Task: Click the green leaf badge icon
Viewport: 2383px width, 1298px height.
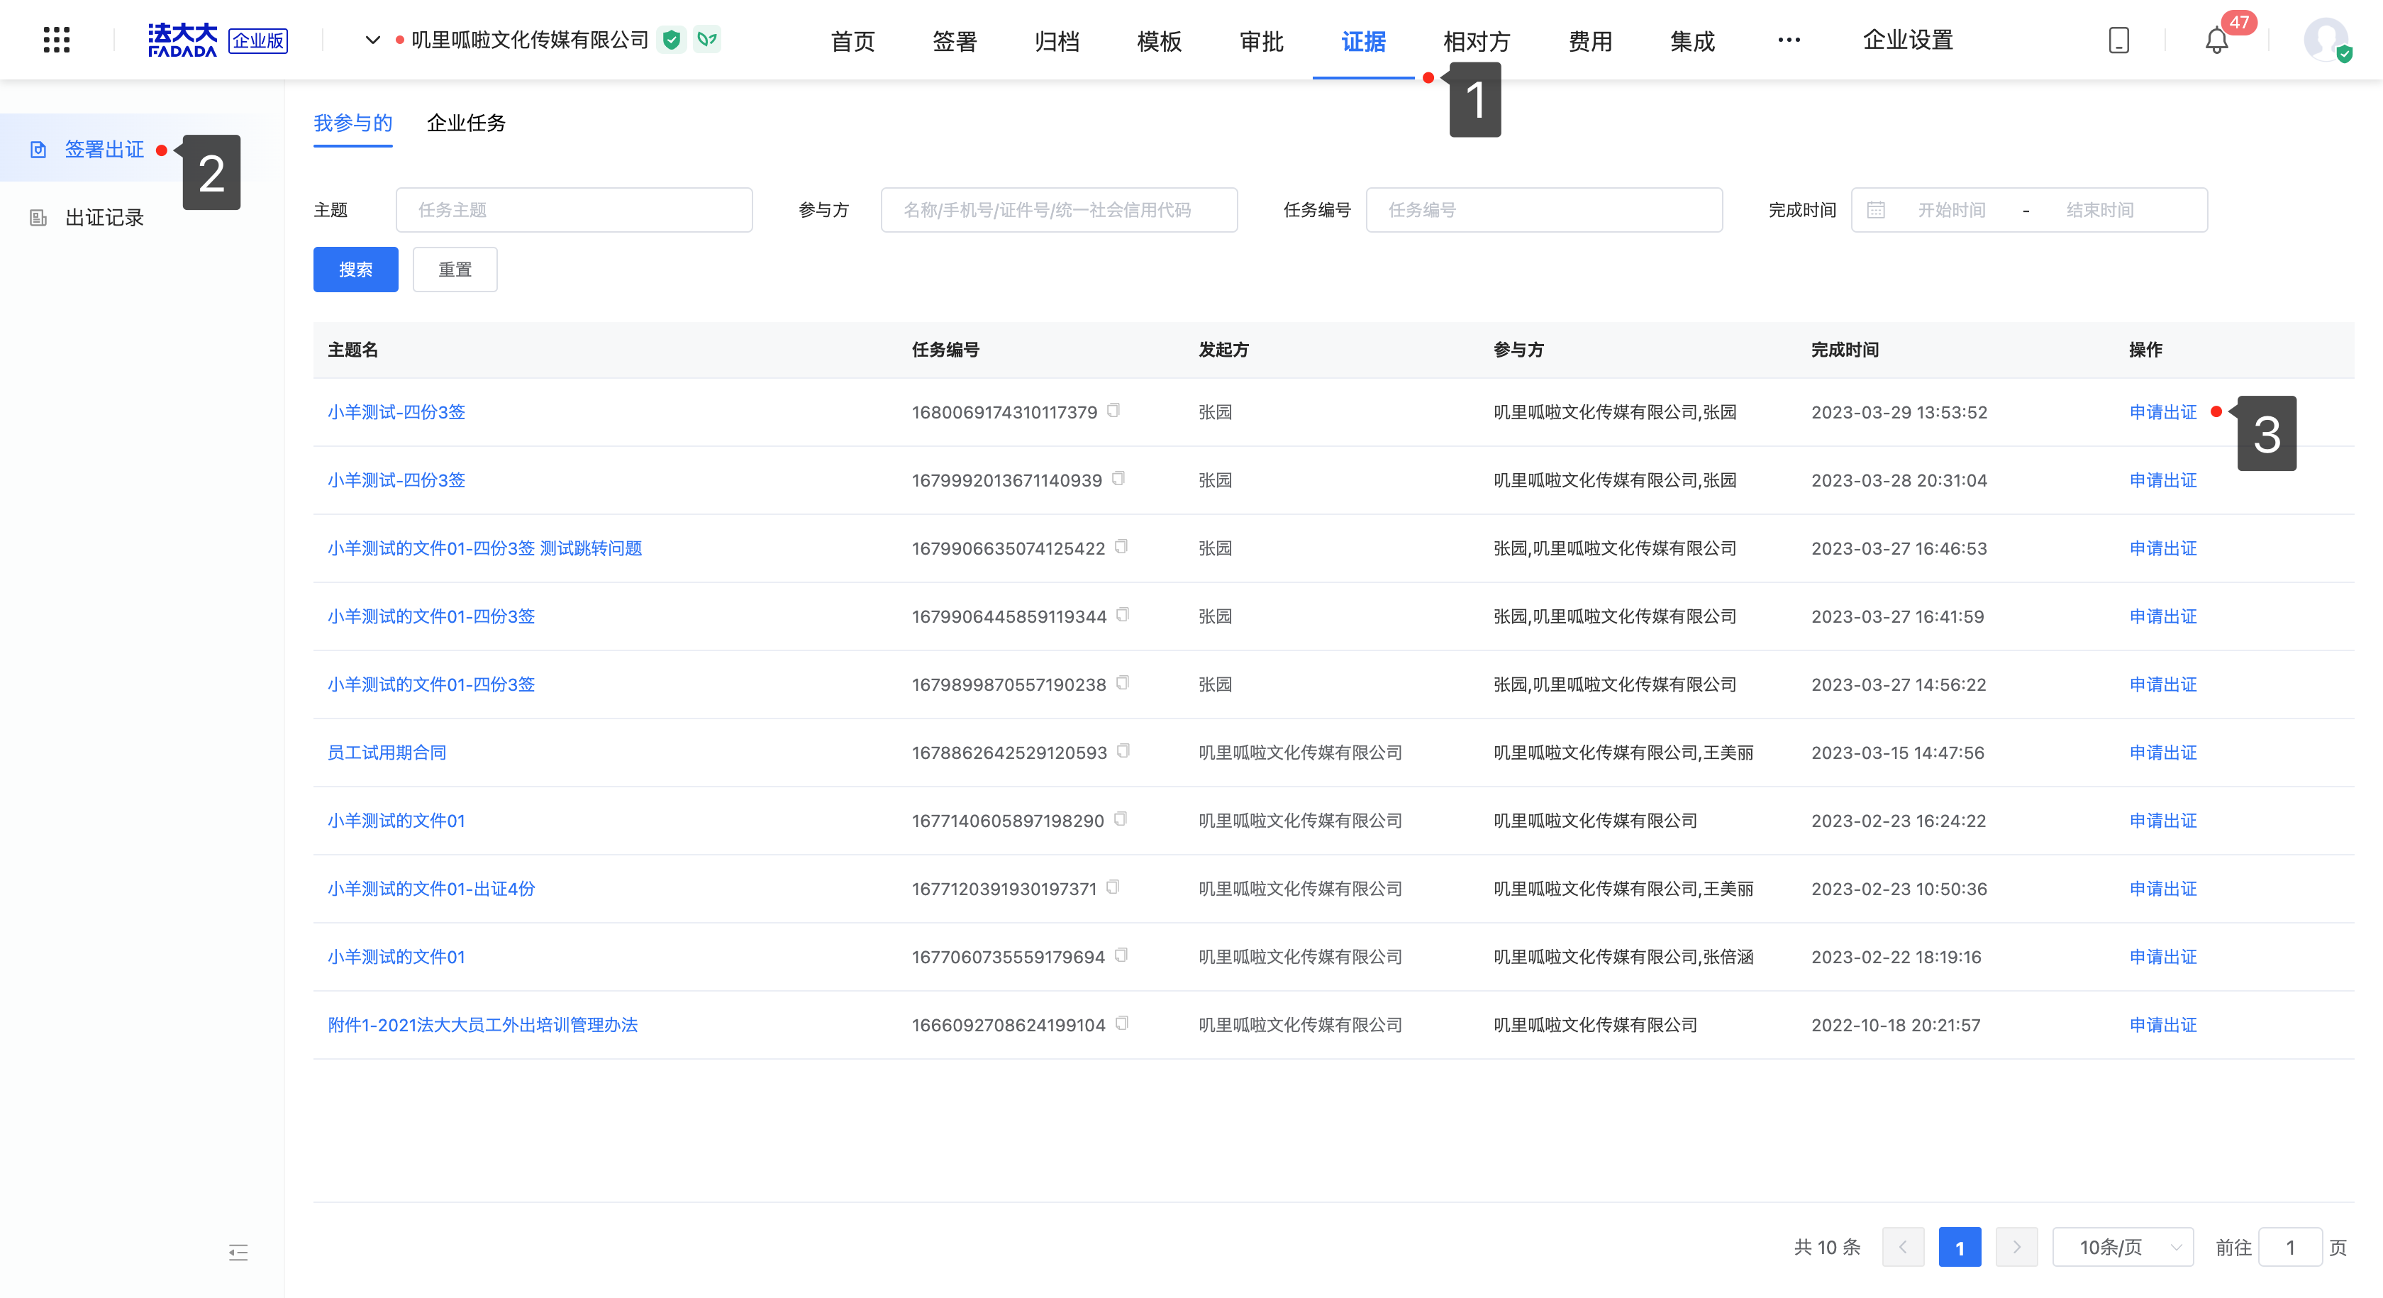Action: point(707,40)
